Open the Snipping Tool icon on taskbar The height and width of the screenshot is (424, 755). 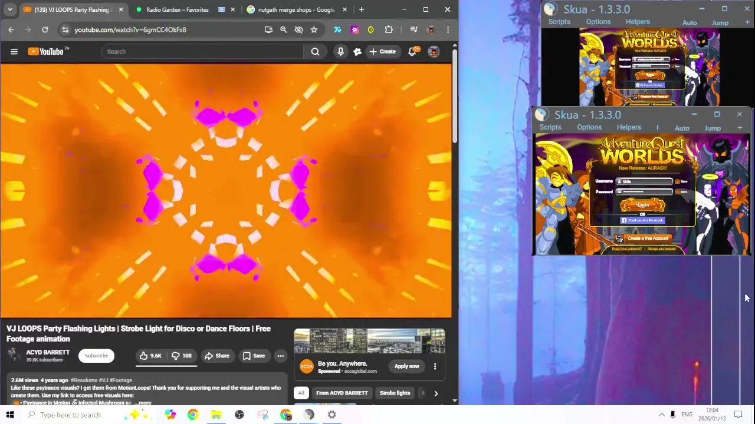(262, 415)
